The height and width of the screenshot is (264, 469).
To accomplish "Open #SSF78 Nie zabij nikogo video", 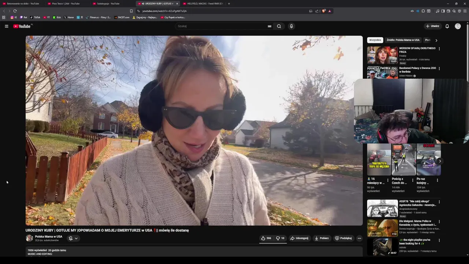I will pyautogui.click(x=417, y=203).
